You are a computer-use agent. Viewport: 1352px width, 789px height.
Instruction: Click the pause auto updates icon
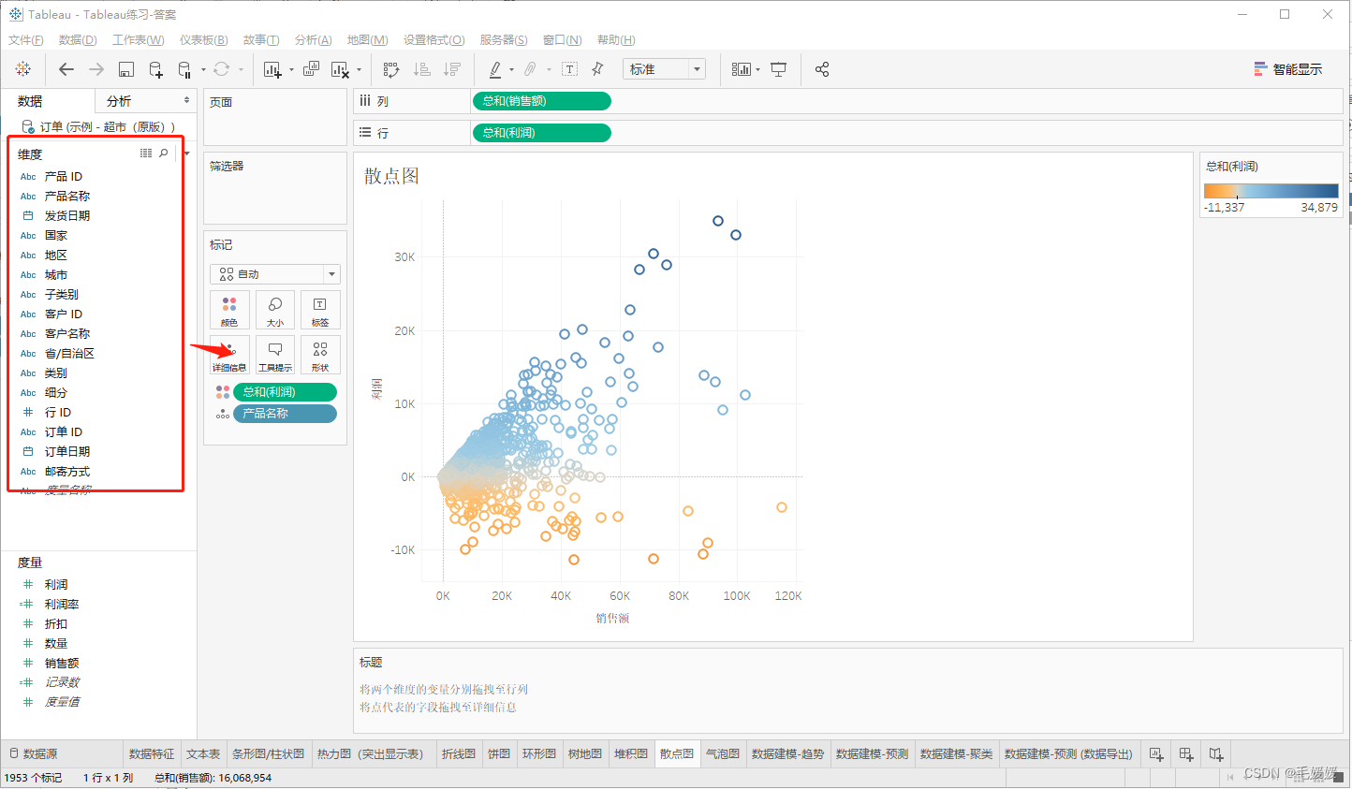(x=184, y=69)
